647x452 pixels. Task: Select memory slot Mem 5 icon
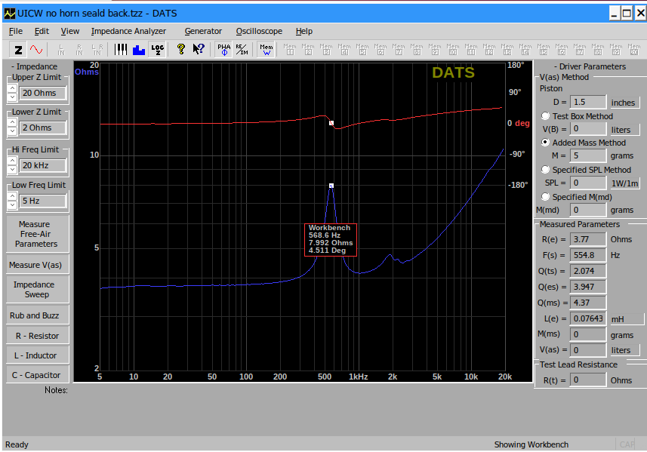[362, 50]
